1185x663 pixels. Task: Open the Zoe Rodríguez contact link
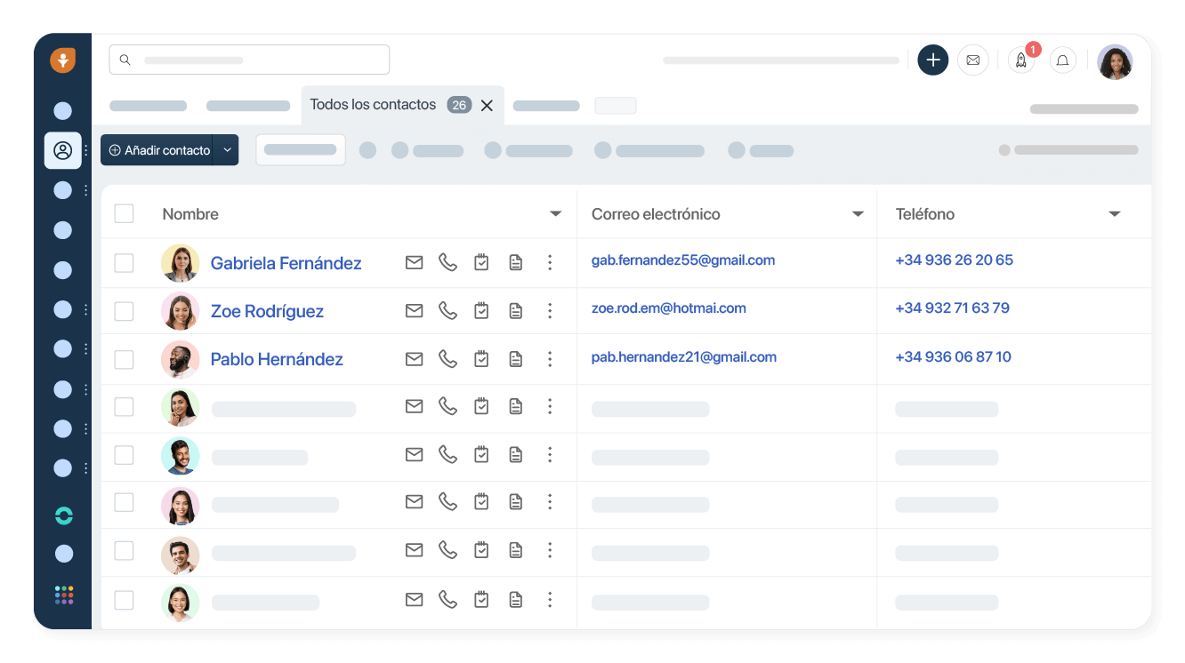267,311
